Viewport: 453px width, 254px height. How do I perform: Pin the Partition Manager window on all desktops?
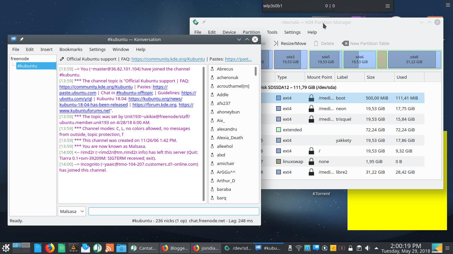coord(204,22)
